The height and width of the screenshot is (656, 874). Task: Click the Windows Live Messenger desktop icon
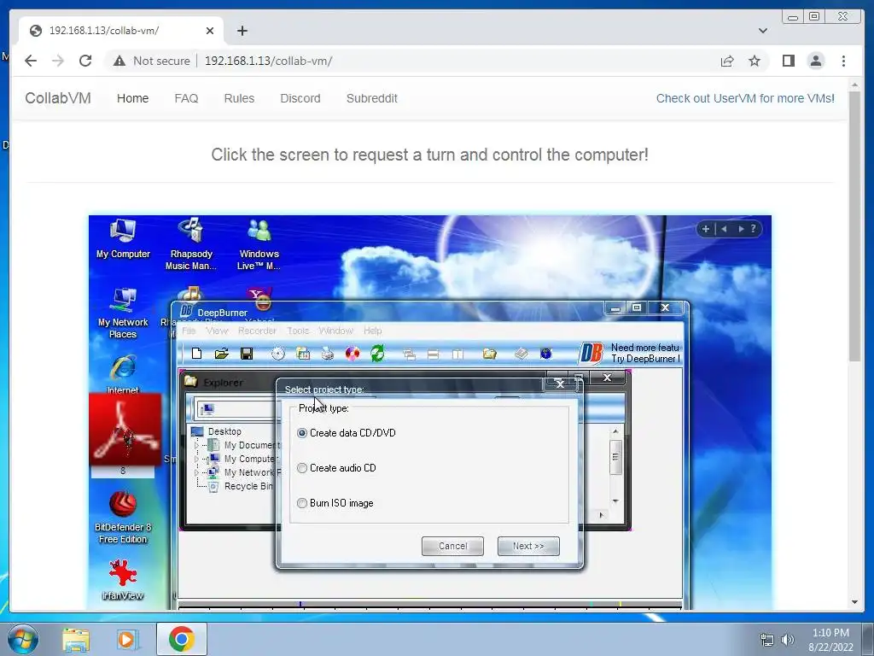(259, 243)
